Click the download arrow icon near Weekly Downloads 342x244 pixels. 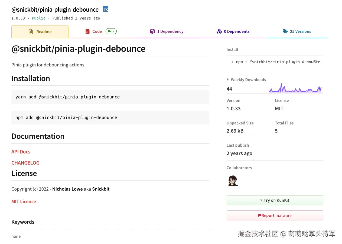tap(227, 79)
